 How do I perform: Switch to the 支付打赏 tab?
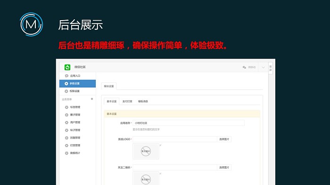(127, 101)
